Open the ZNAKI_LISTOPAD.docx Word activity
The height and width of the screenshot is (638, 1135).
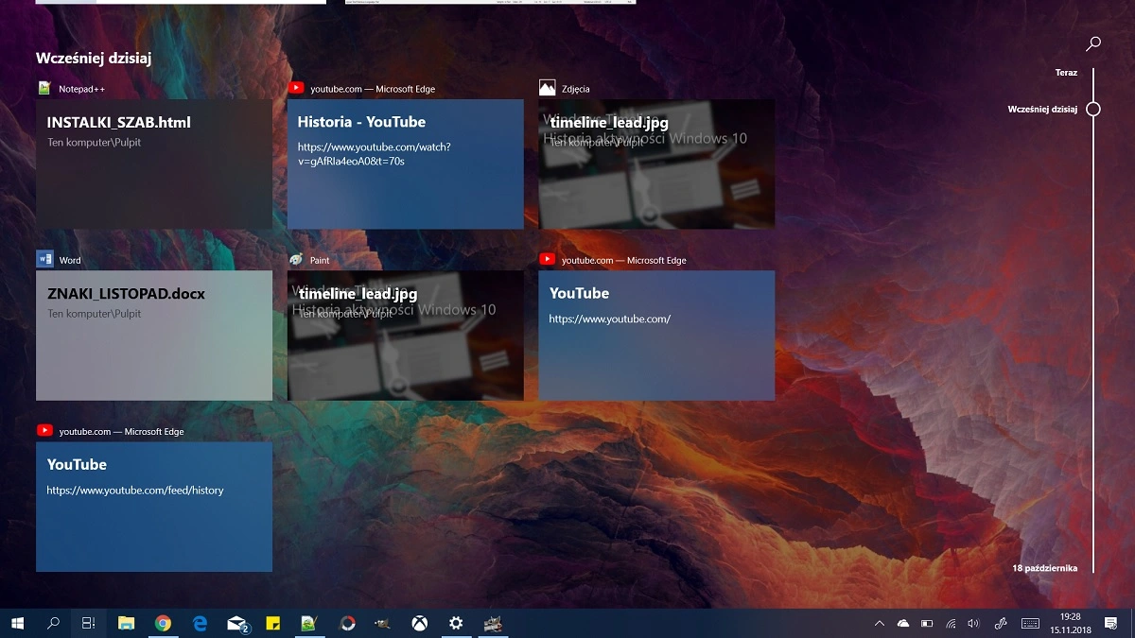tap(154, 335)
